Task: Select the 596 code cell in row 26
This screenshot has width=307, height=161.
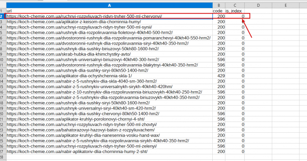Action: [219, 146]
